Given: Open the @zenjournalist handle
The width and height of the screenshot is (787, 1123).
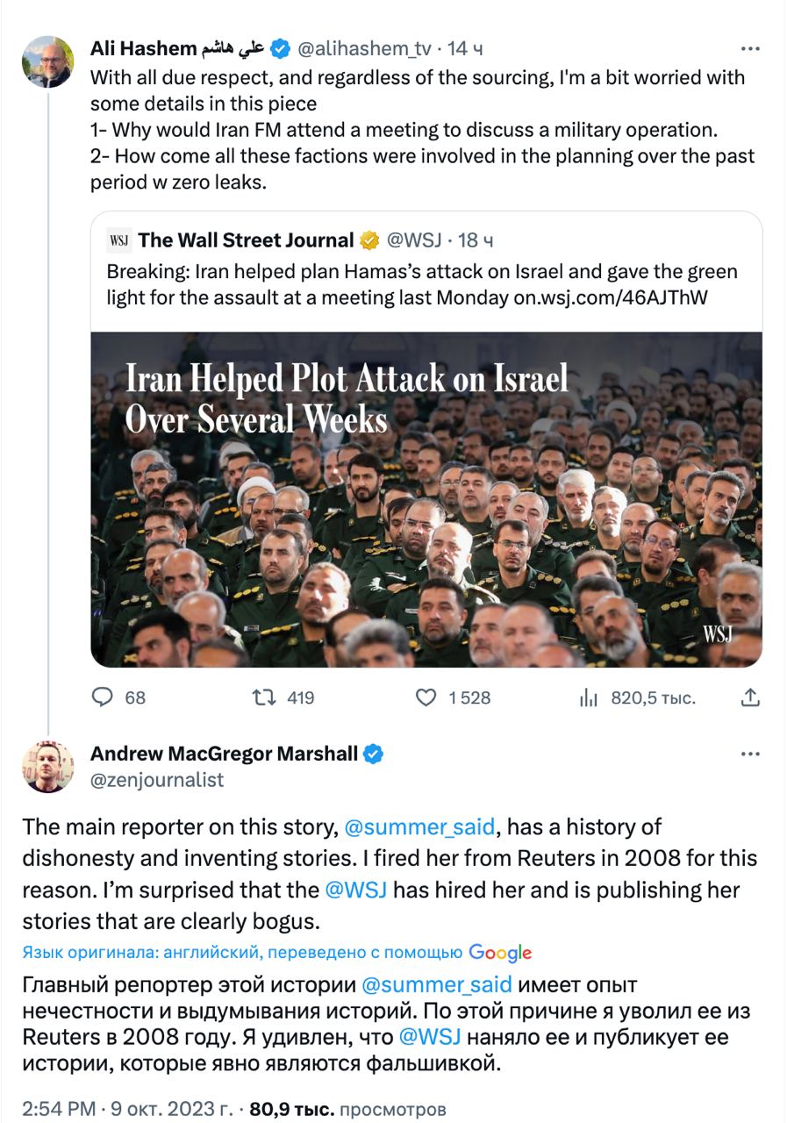Looking at the screenshot, I should [x=157, y=779].
